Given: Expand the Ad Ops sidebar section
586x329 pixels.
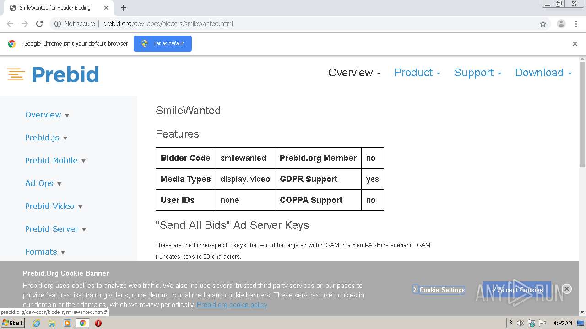Looking at the screenshot, I should (43, 183).
